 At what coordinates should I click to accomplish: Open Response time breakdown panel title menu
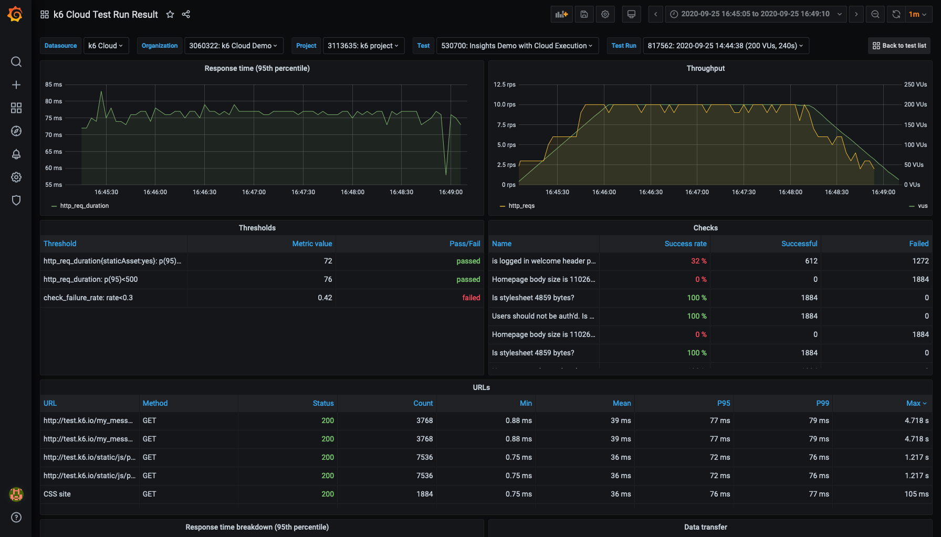(x=257, y=527)
